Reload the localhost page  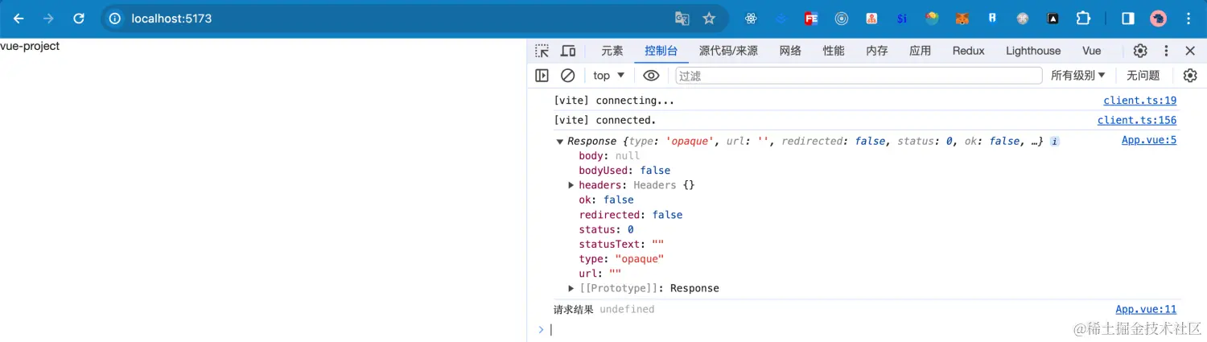(78, 19)
